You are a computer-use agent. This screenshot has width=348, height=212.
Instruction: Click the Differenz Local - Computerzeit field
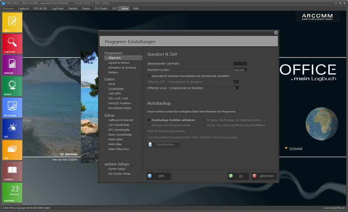[236, 88]
